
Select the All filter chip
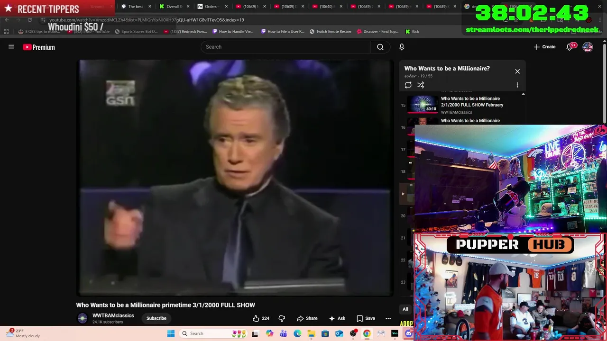tap(405, 309)
